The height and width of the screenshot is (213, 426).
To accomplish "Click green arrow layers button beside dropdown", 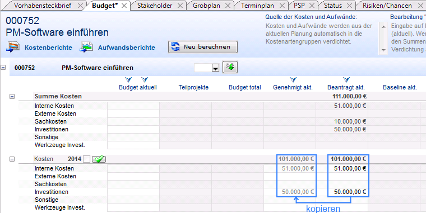I will pyautogui.click(x=230, y=67).
